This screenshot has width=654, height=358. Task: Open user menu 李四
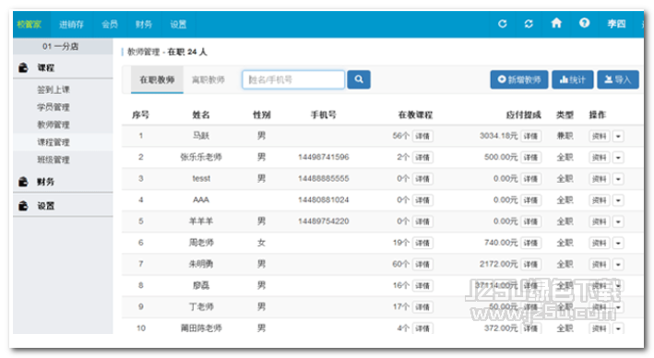(x=616, y=24)
